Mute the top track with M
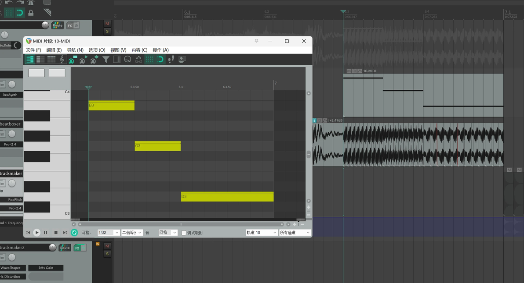This screenshot has width=524, height=283. 107,24
